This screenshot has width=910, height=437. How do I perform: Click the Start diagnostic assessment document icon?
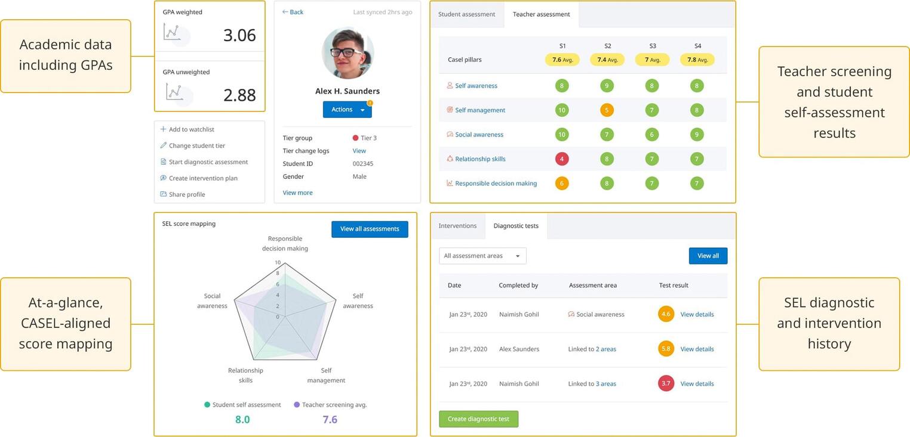click(164, 162)
